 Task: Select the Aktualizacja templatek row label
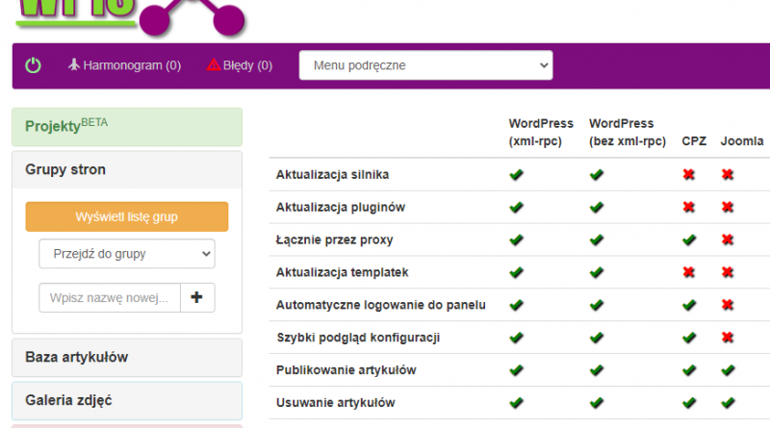[342, 272]
